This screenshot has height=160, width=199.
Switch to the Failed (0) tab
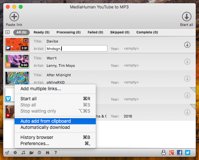point(95,32)
